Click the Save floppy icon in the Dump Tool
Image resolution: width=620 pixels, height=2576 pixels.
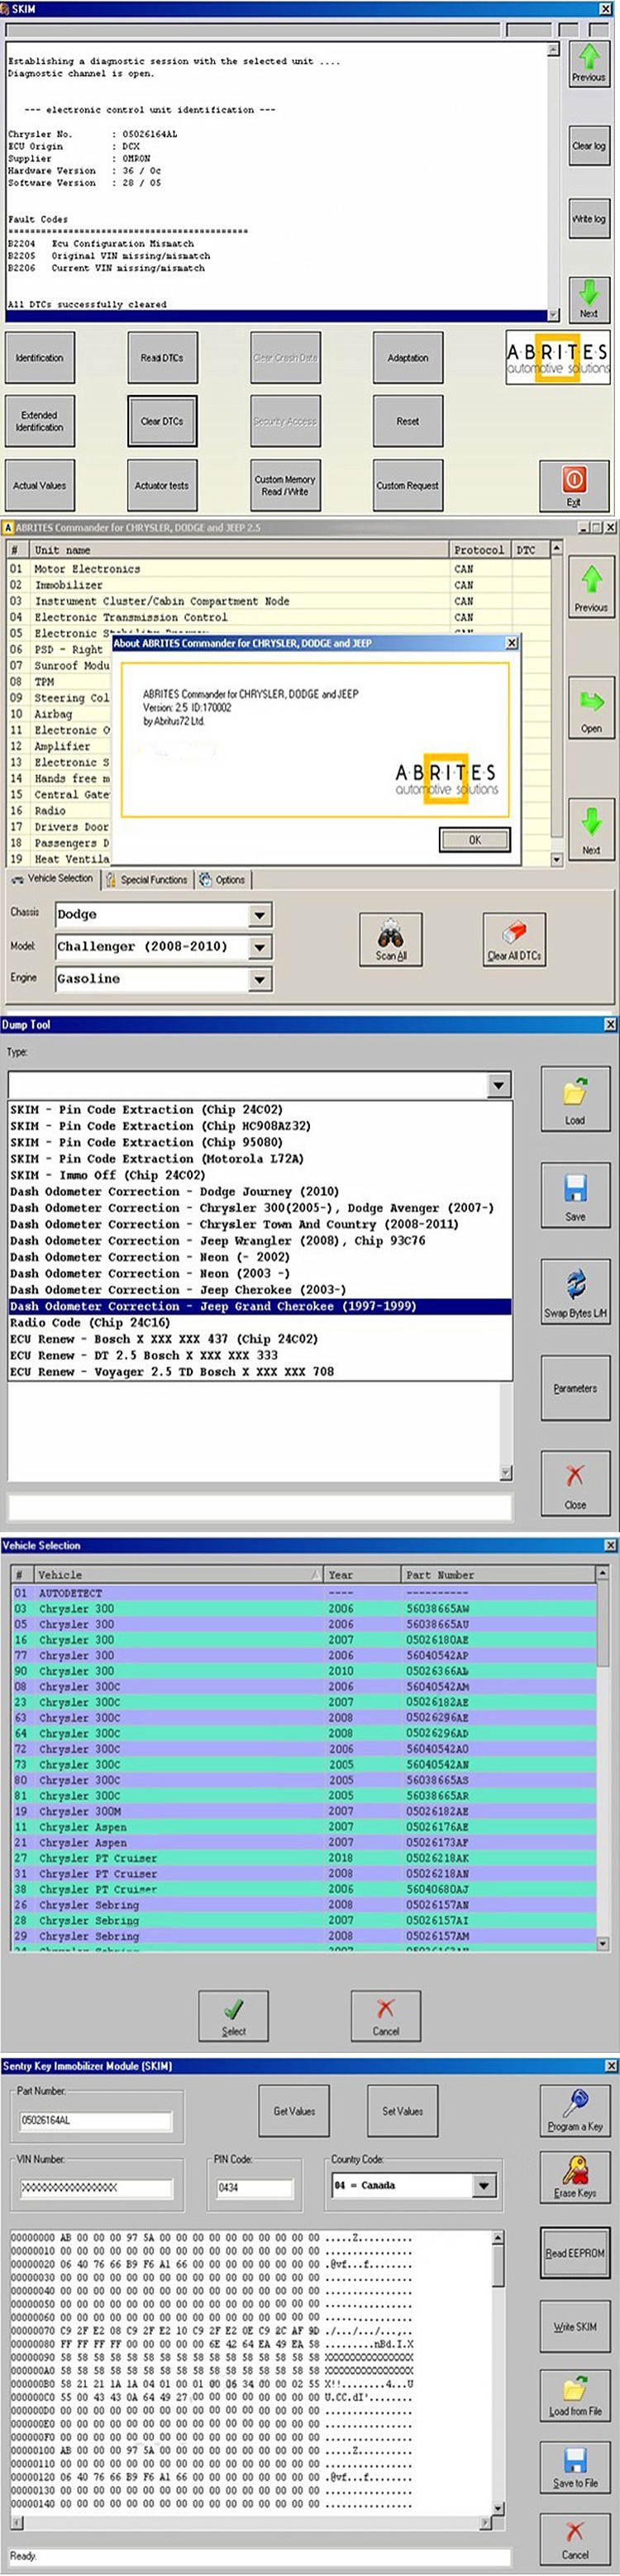tap(575, 1195)
